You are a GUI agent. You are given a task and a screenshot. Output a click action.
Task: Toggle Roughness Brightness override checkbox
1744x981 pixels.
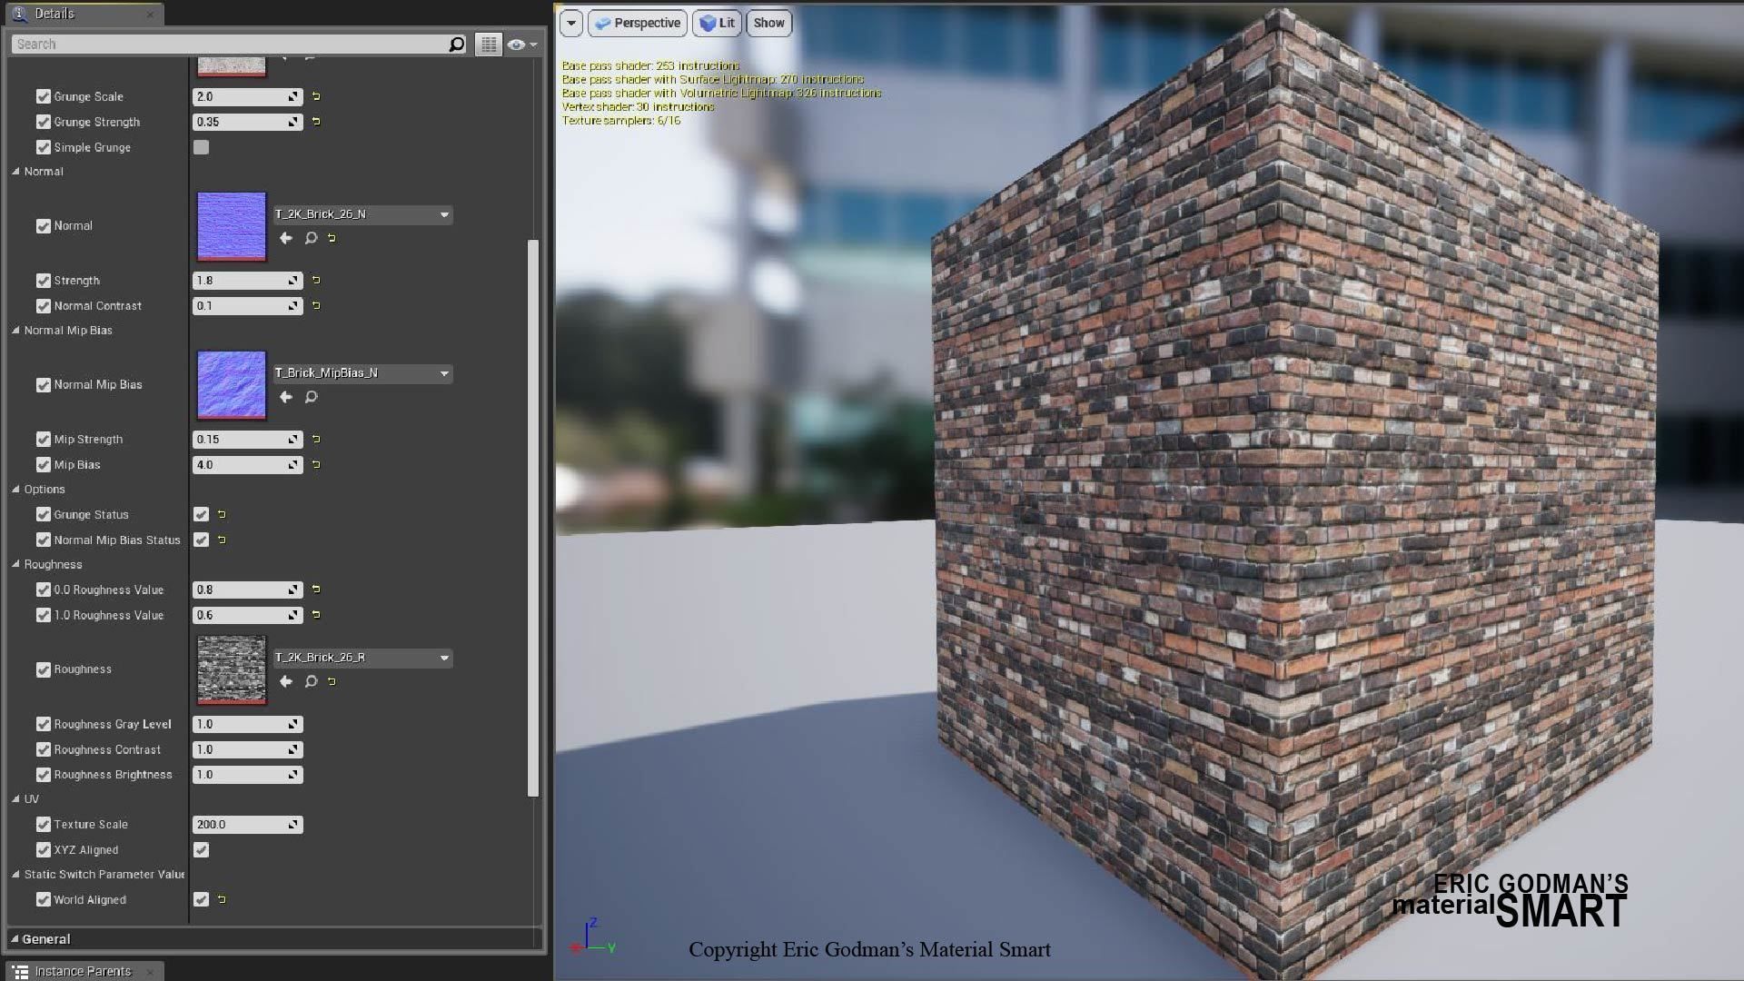click(x=43, y=775)
